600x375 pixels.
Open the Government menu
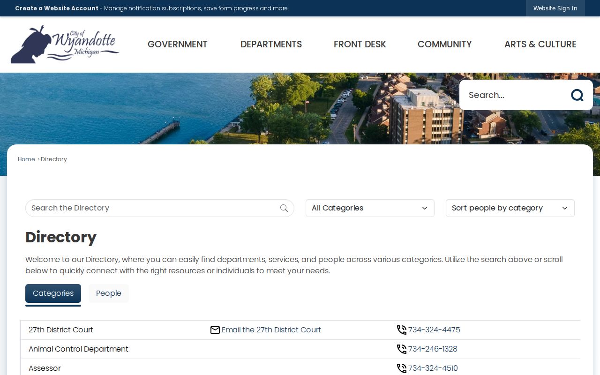pyautogui.click(x=177, y=44)
